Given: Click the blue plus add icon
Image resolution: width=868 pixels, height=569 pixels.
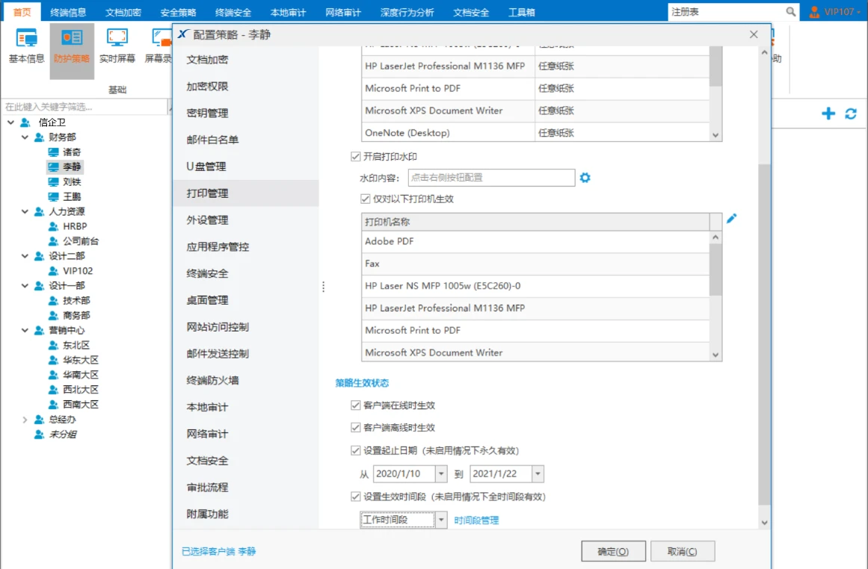Looking at the screenshot, I should [x=828, y=114].
